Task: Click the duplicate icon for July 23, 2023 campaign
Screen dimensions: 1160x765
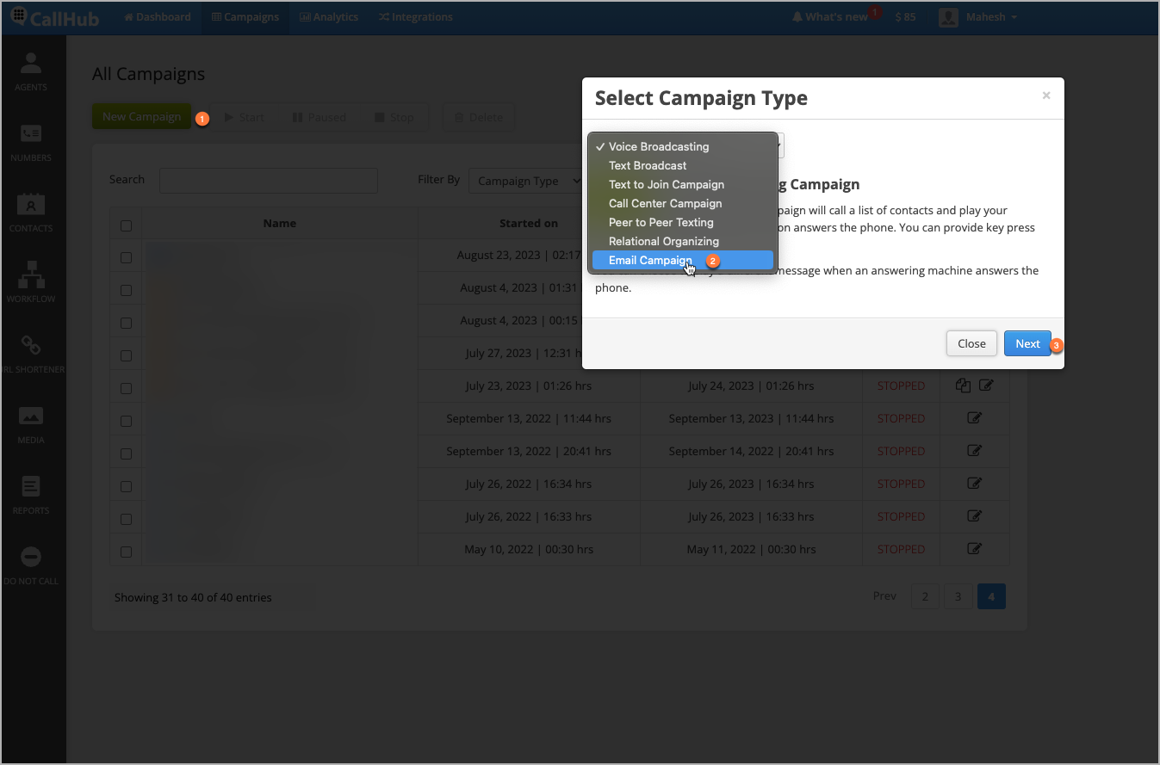Action: (964, 386)
